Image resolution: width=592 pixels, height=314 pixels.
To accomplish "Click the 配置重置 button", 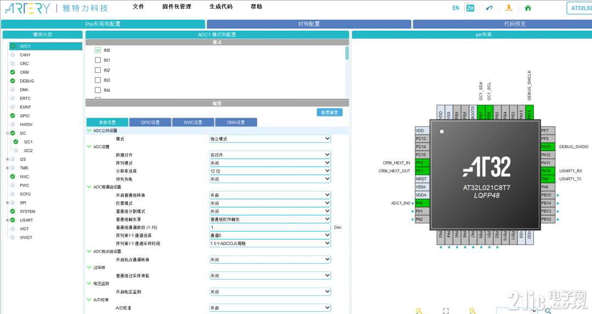I will click(x=329, y=112).
